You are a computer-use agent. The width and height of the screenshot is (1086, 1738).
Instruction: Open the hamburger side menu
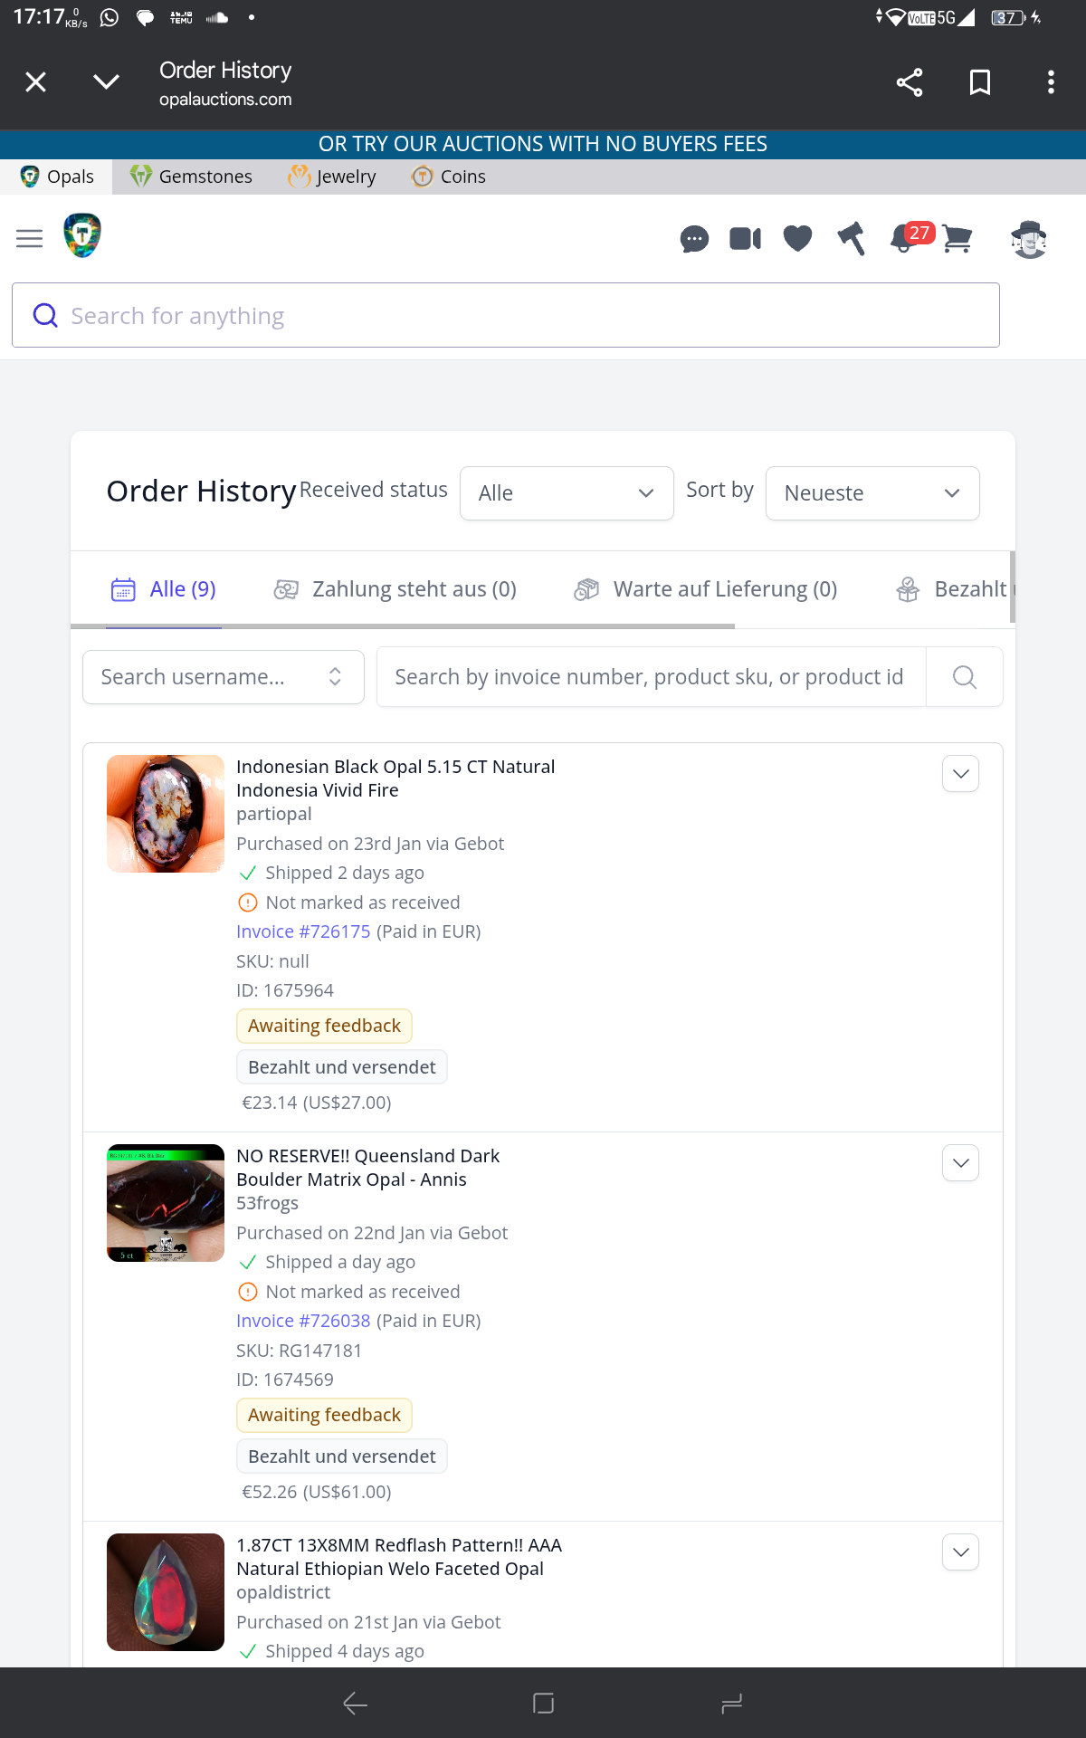click(30, 239)
